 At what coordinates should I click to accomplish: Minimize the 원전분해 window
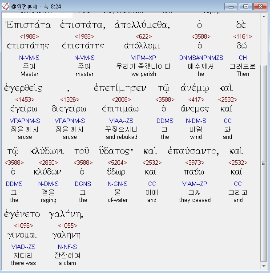[231, 7]
